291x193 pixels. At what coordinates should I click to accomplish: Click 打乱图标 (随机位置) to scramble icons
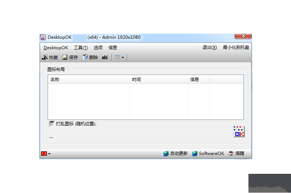72,124
